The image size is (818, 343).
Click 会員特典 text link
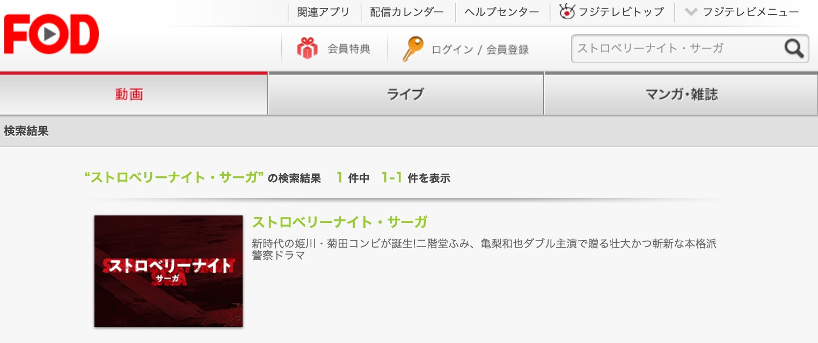[x=349, y=49]
